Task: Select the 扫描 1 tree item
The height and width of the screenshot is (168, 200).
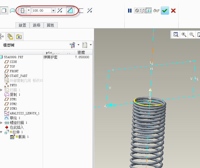Action: pyautogui.click(x=15, y=90)
